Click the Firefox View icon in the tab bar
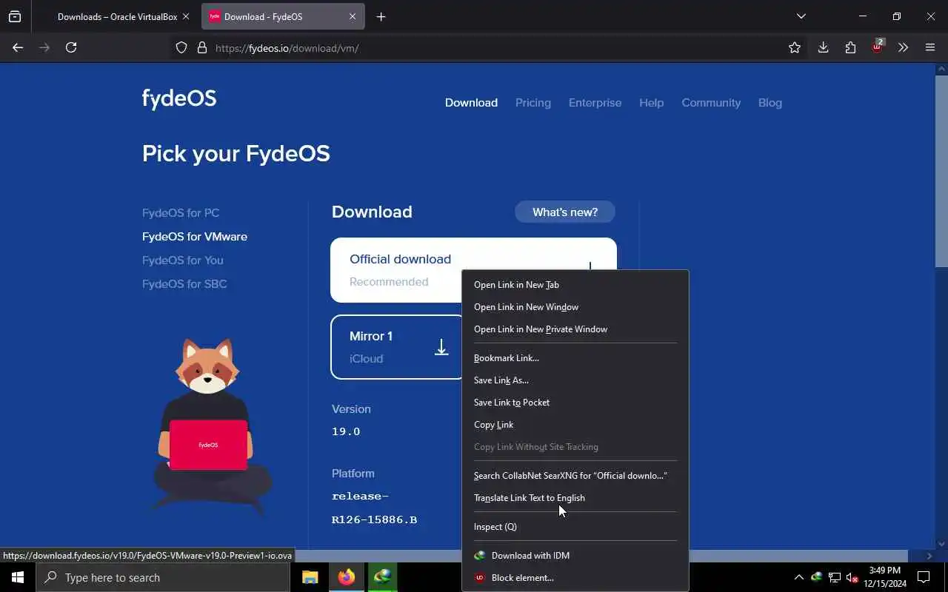 pyautogui.click(x=15, y=16)
